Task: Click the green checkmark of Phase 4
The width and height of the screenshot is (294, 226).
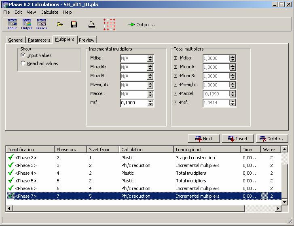Action: [11, 173]
